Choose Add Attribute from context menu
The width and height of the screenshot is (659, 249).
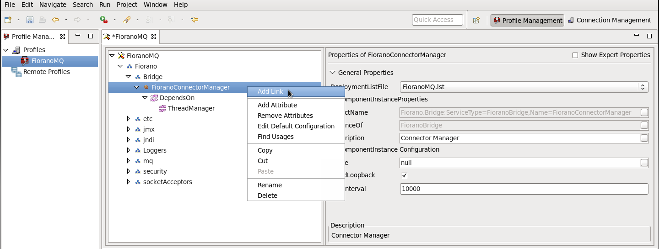point(296,105)
